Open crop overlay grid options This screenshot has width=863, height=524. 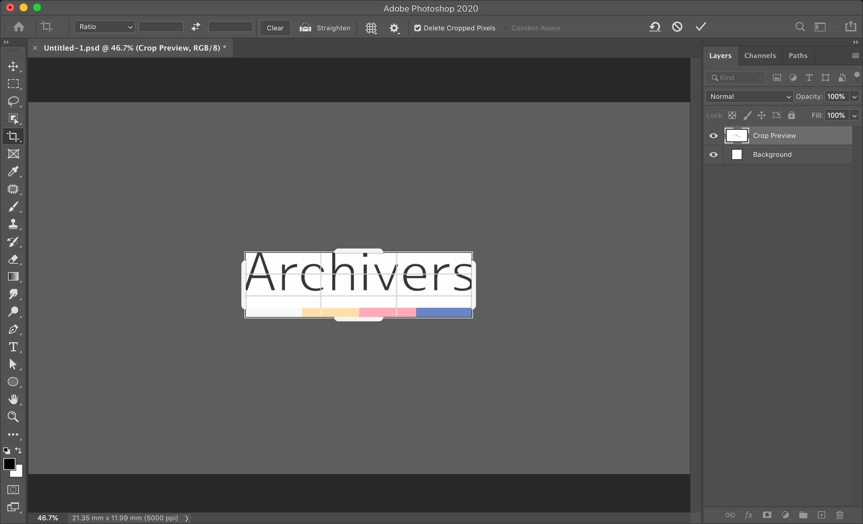[x=371, y=28]
